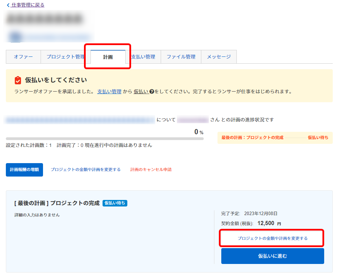Click the 0 % progress value

(x=199, y=132)
